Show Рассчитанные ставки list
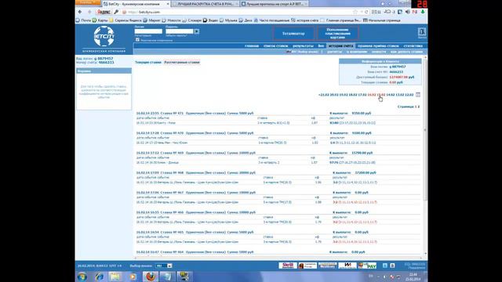The width and height of the screenshot is (502, 282). click(182, 63)
